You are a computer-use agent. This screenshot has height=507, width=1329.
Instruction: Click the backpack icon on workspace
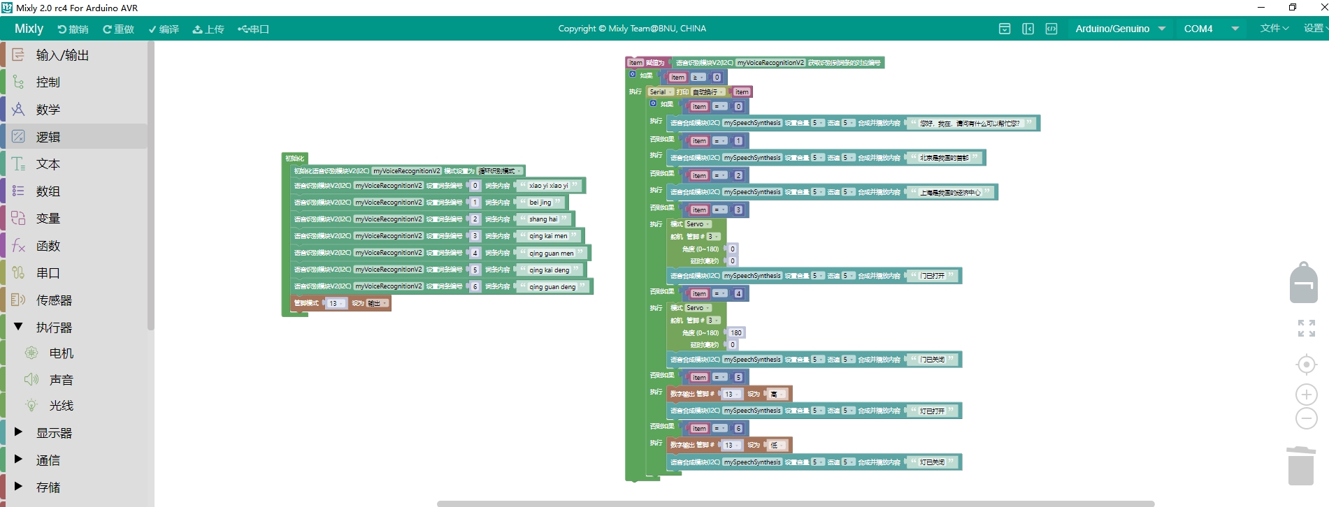tap(1303, 283)
